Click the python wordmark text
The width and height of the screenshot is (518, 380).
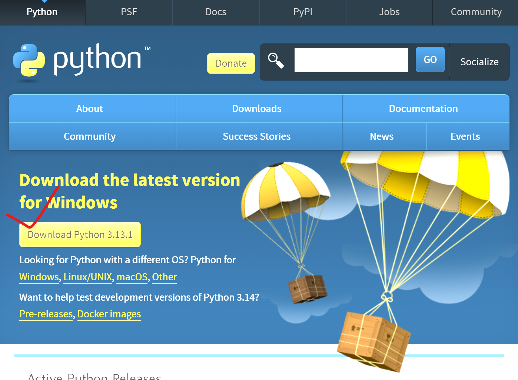[x=97, y=59]
